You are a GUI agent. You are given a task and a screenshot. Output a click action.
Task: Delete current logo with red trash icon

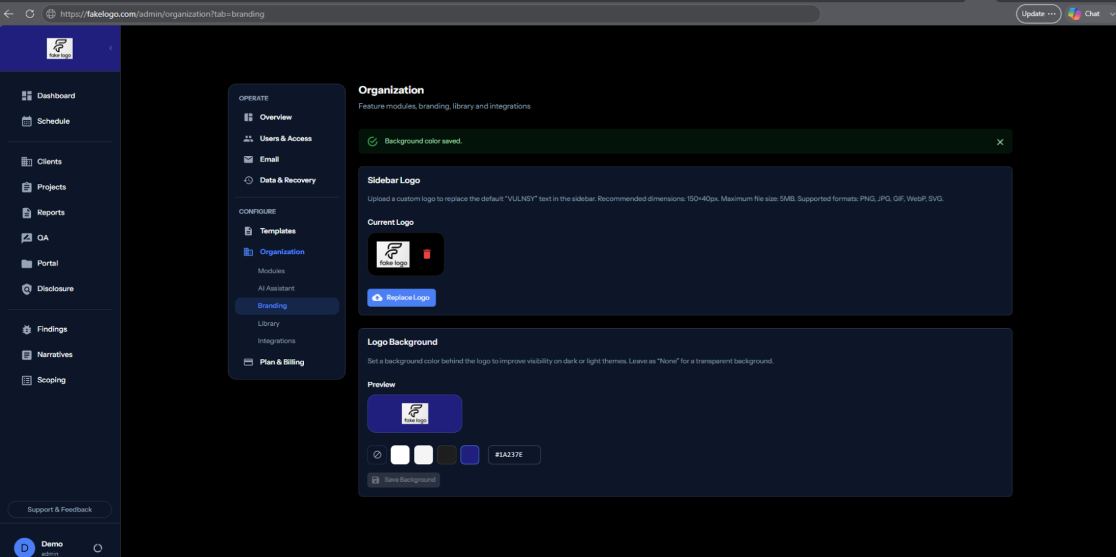click(x=427, y=254)
